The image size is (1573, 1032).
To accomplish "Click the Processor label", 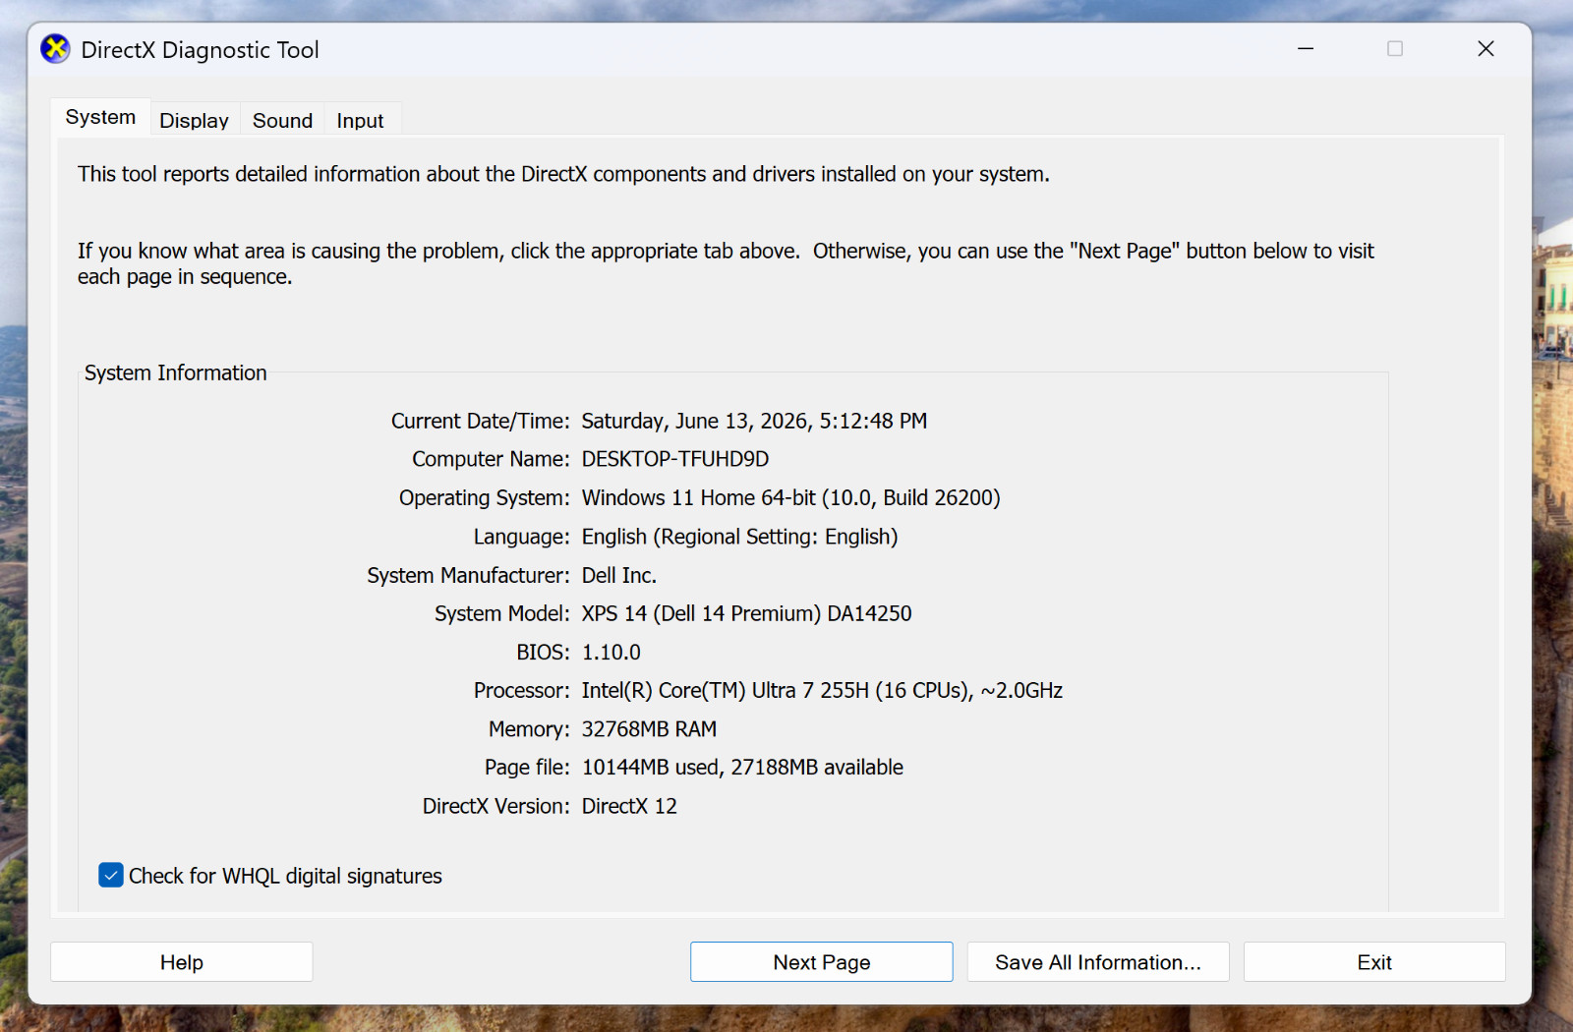I will tap(522, 691).
